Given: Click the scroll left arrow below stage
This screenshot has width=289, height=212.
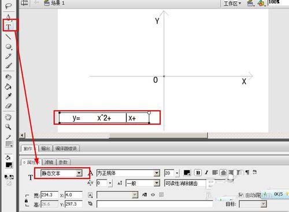Looking at the screenshot, I should tap(23, 136).
